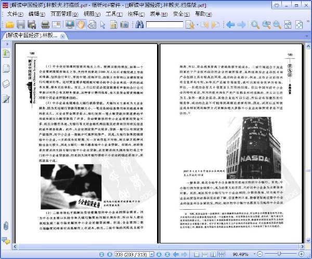The height and width of the screenshot is (259, 312).
Task: Click the zoom in magnifier on toolbar
Action: 255,24
